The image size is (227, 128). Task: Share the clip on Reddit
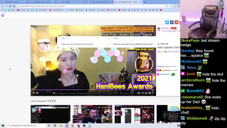coord(176,22)
